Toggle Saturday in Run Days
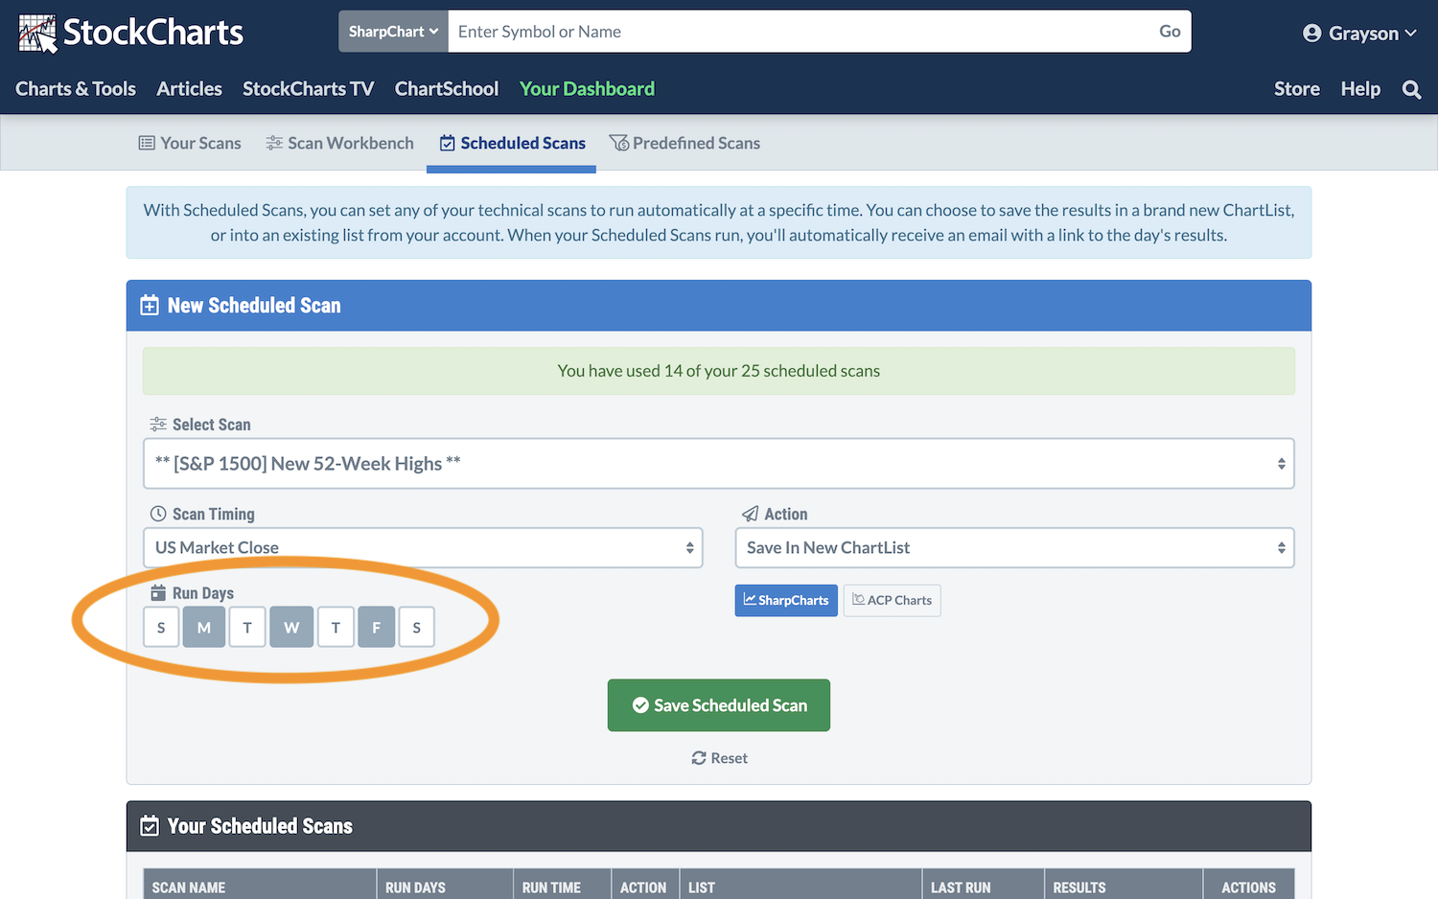 (x=417, y=628)
